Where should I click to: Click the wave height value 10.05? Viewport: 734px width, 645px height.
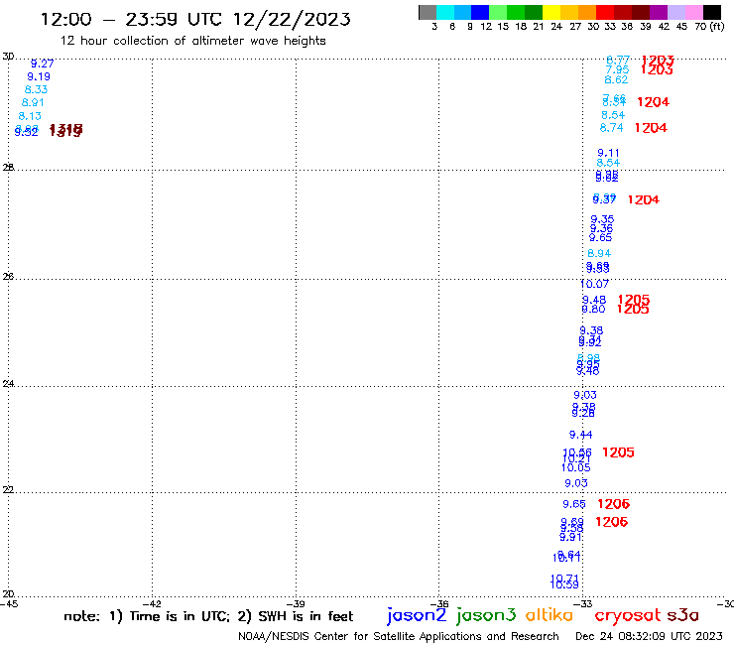coord(575,467)
